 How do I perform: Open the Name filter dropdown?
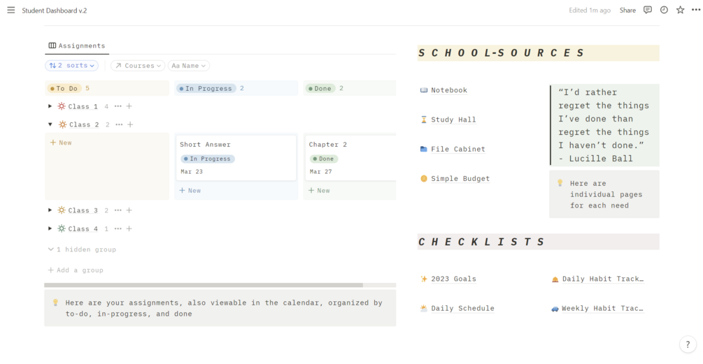tap(189, 66)
